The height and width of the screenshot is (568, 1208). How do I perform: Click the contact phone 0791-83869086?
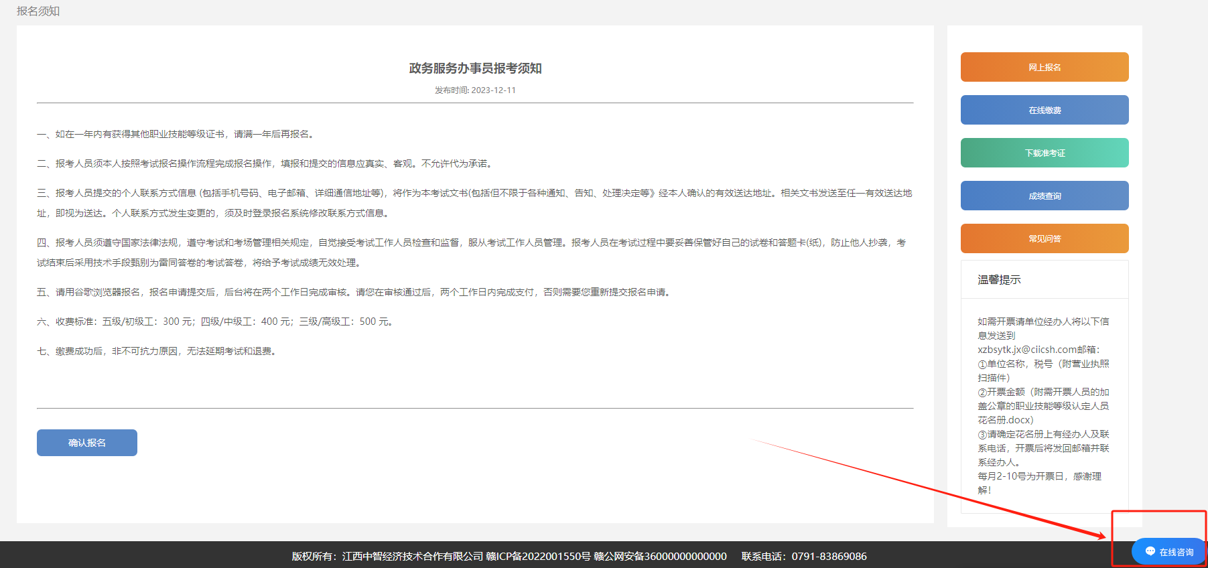point(829,556)
